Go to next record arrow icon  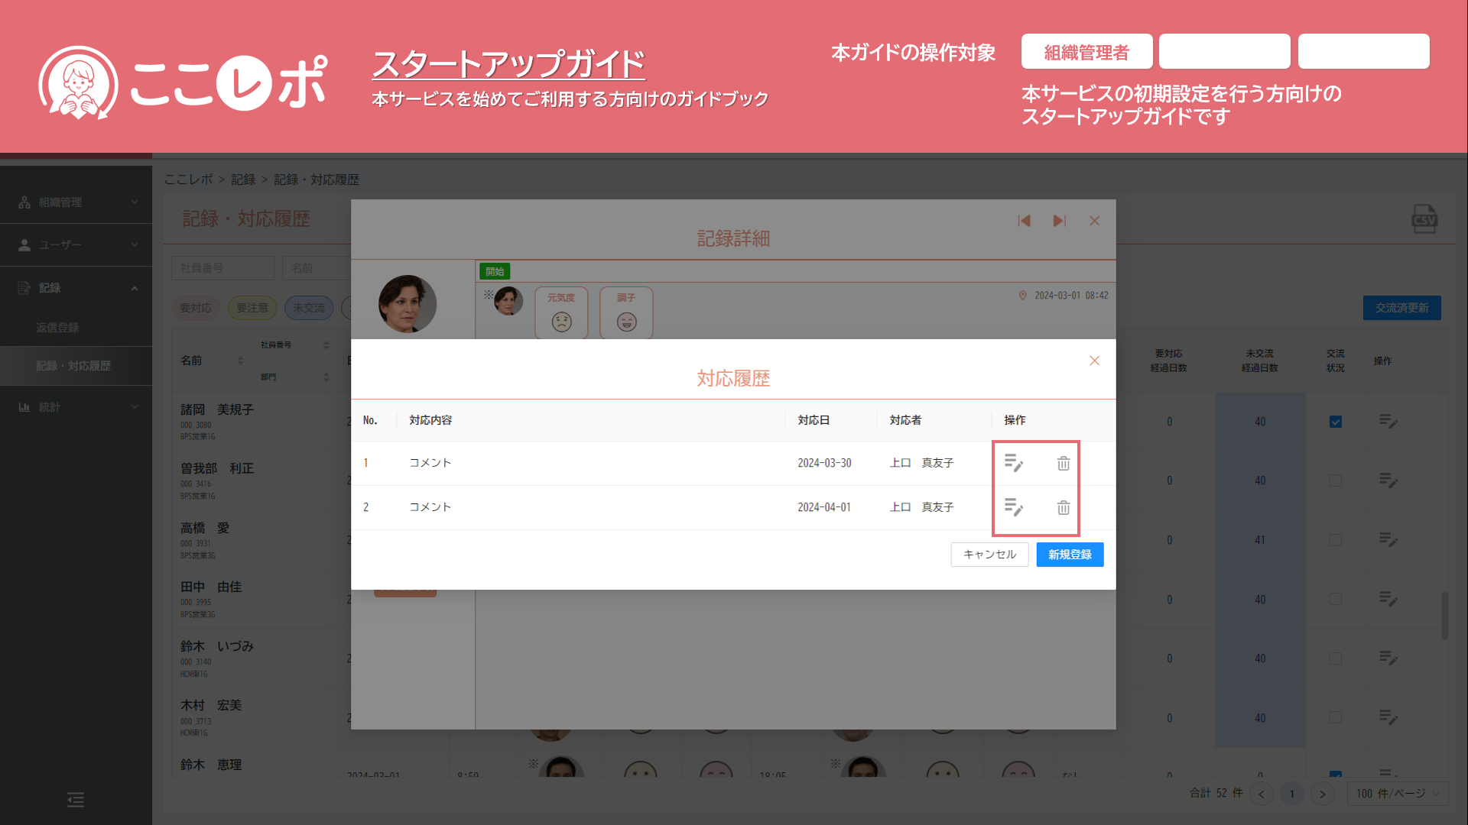(x=1059, y=221)
